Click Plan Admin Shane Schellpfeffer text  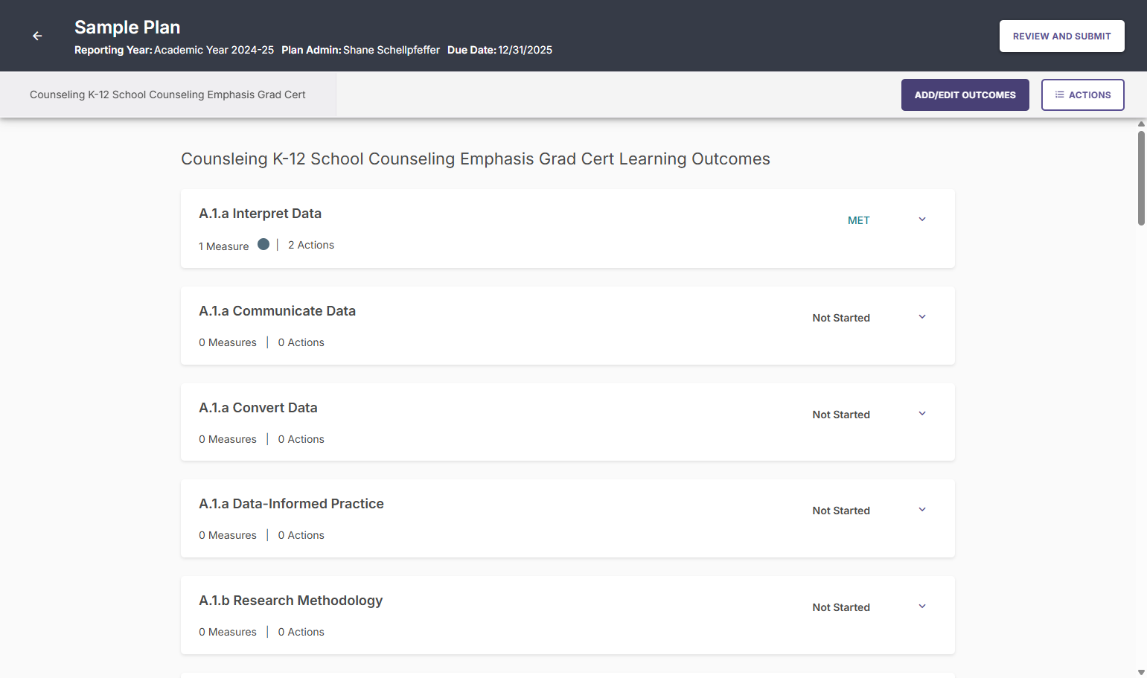[x=360, y=50]
